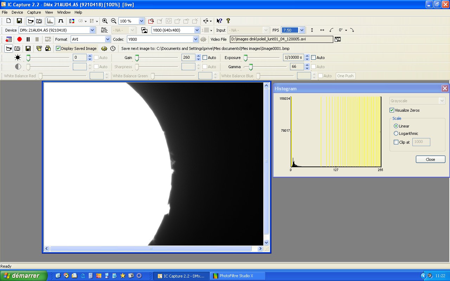Open the Window menu
The width and height of the screenshot is (450, 281).
tap(64, 12)
